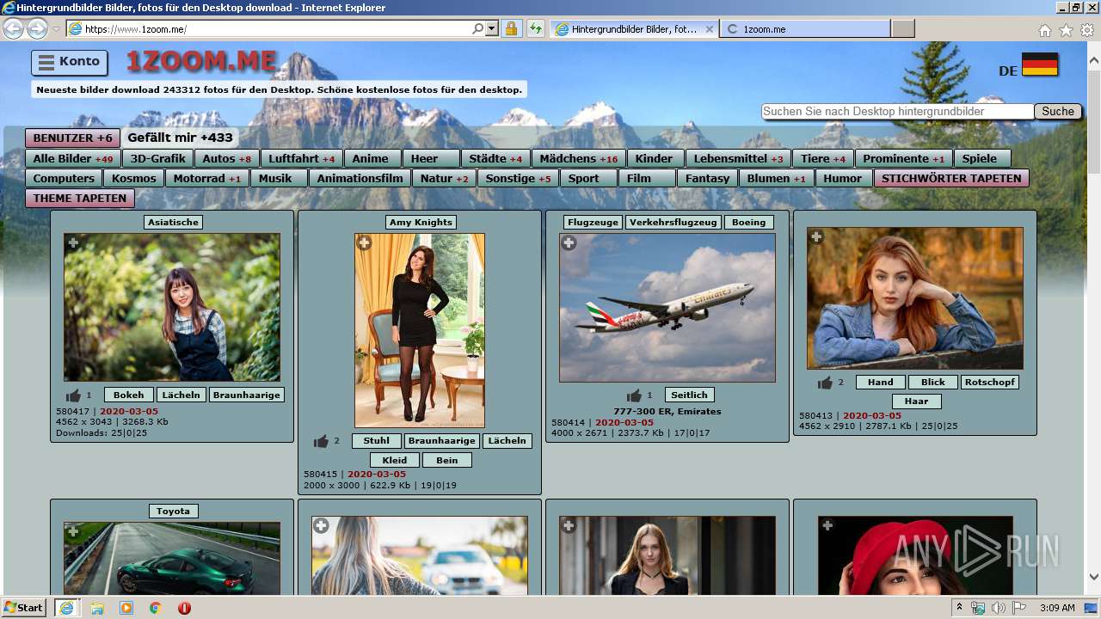Close the Hintergrundbilder Bilder tab

(x=710, y=29)
